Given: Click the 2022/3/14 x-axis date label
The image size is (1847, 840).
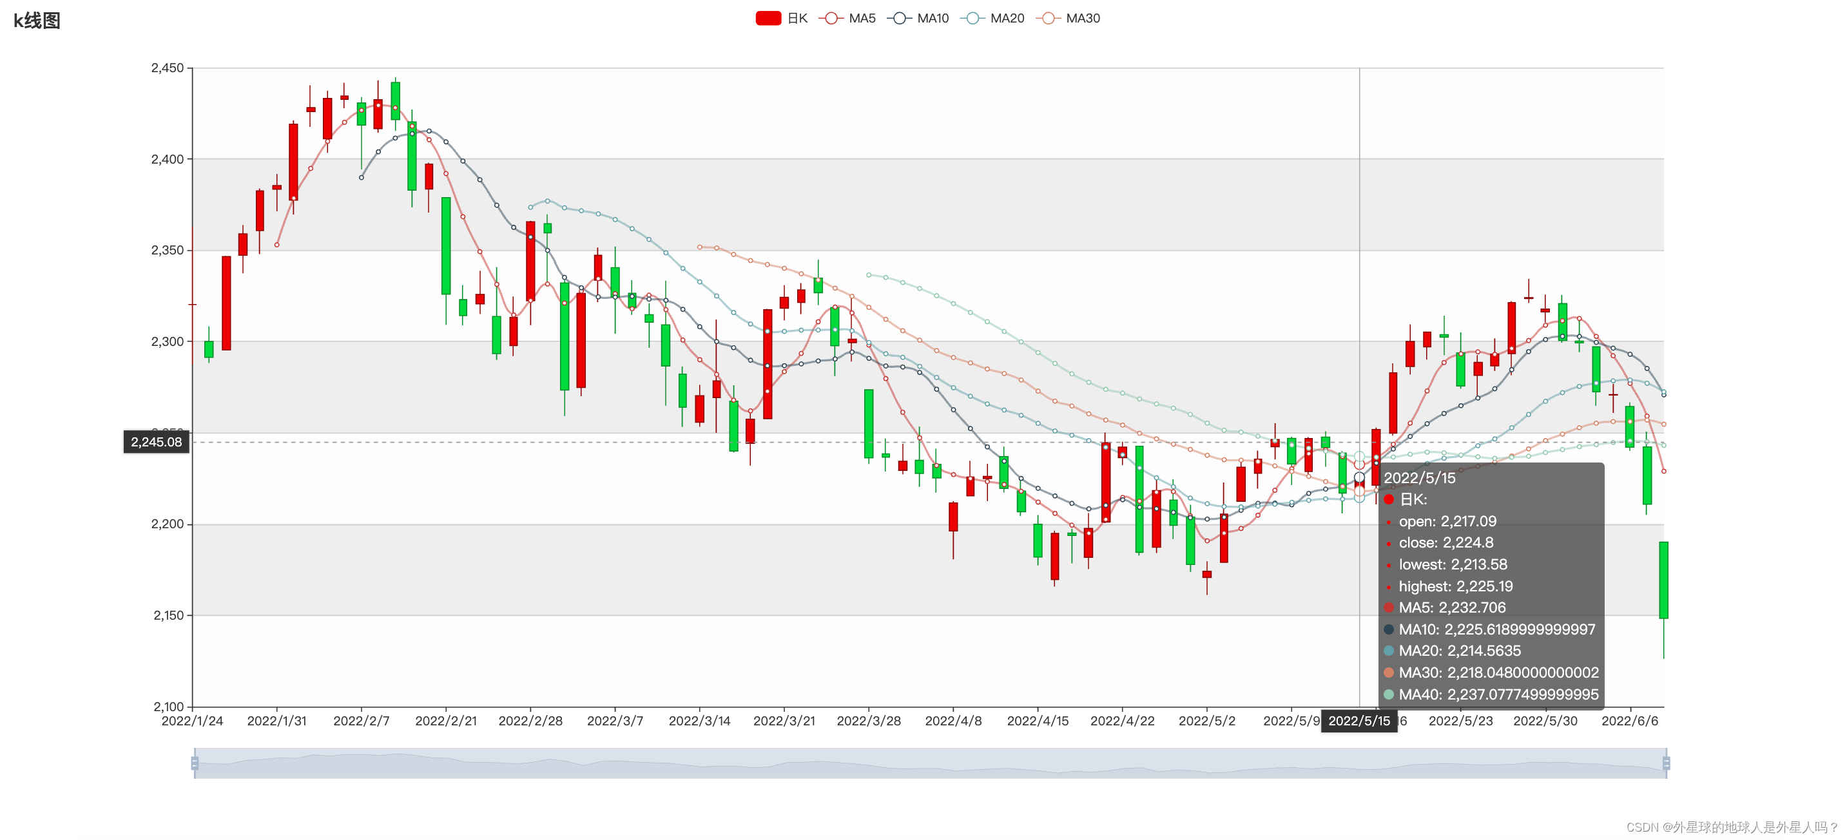Looking at the screenshot, I should click(700, 721).
